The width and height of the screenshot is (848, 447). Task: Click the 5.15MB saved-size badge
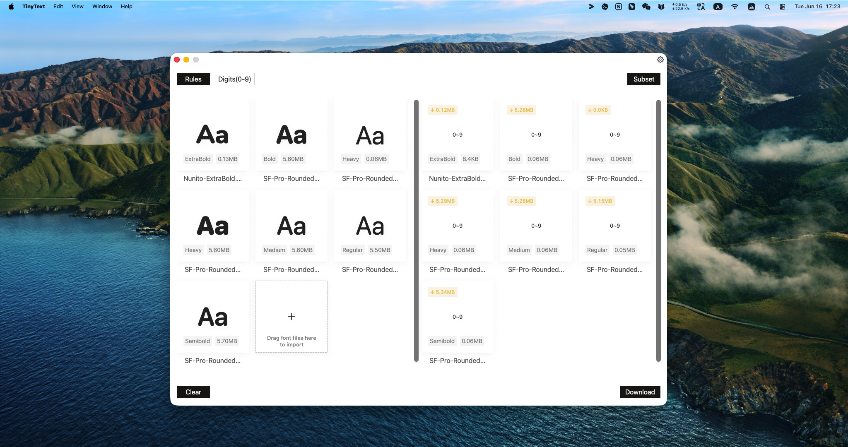pos(600,201)
